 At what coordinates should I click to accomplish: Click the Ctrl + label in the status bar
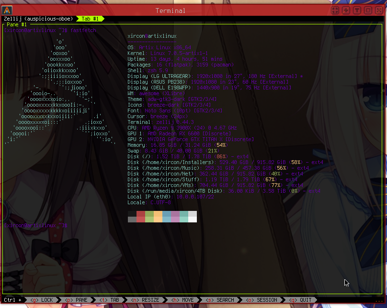[12, 300]
